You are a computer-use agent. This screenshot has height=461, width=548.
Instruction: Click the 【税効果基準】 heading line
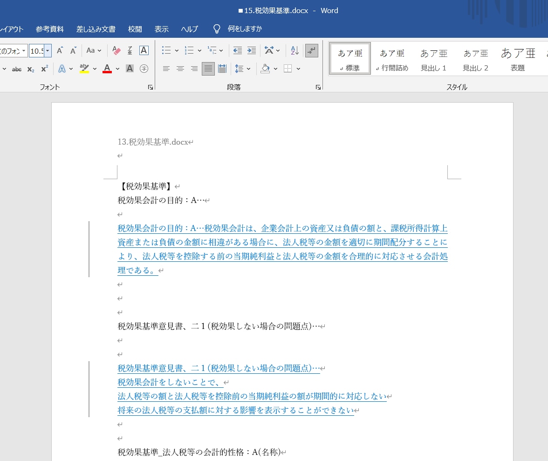[146, 186]
